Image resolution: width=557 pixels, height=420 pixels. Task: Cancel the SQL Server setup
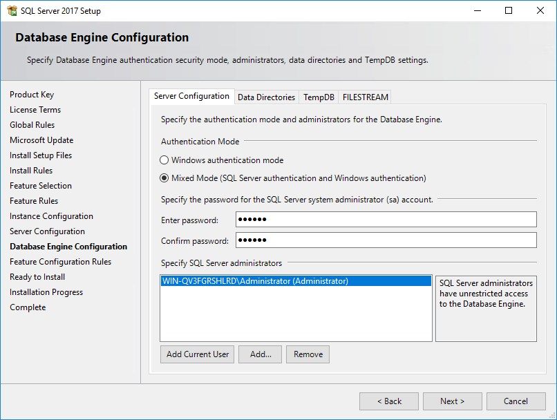516,401
